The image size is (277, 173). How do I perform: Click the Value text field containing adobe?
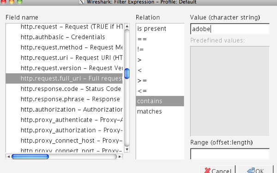(x=230, y=29)
